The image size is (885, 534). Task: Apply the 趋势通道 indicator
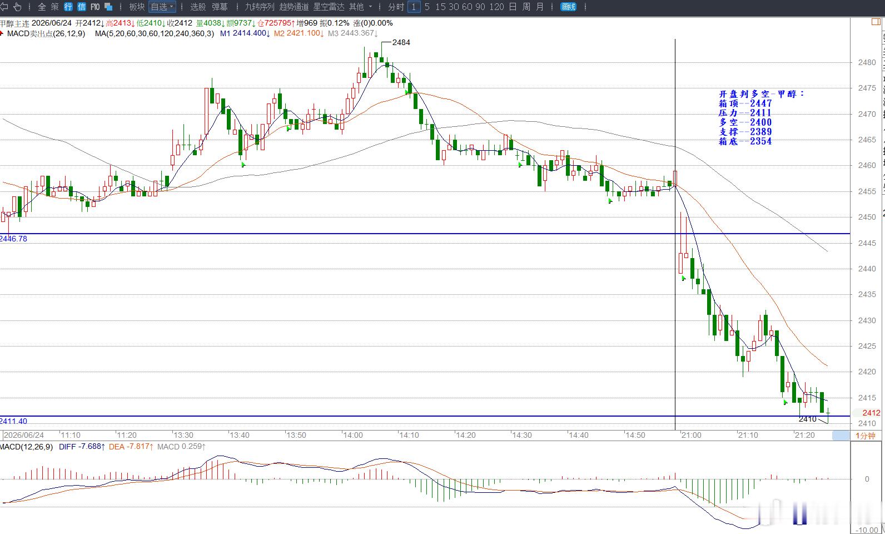pos(294,7)
